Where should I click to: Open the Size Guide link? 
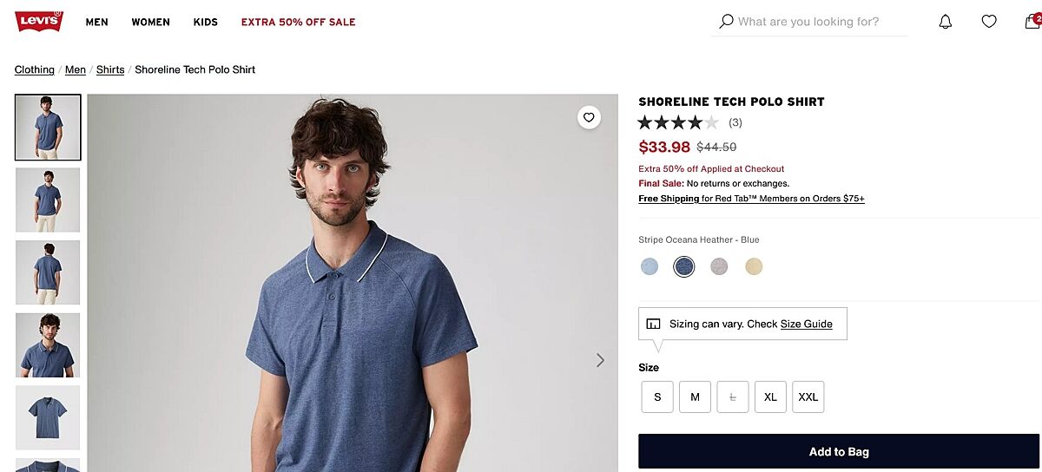[806, 324]
